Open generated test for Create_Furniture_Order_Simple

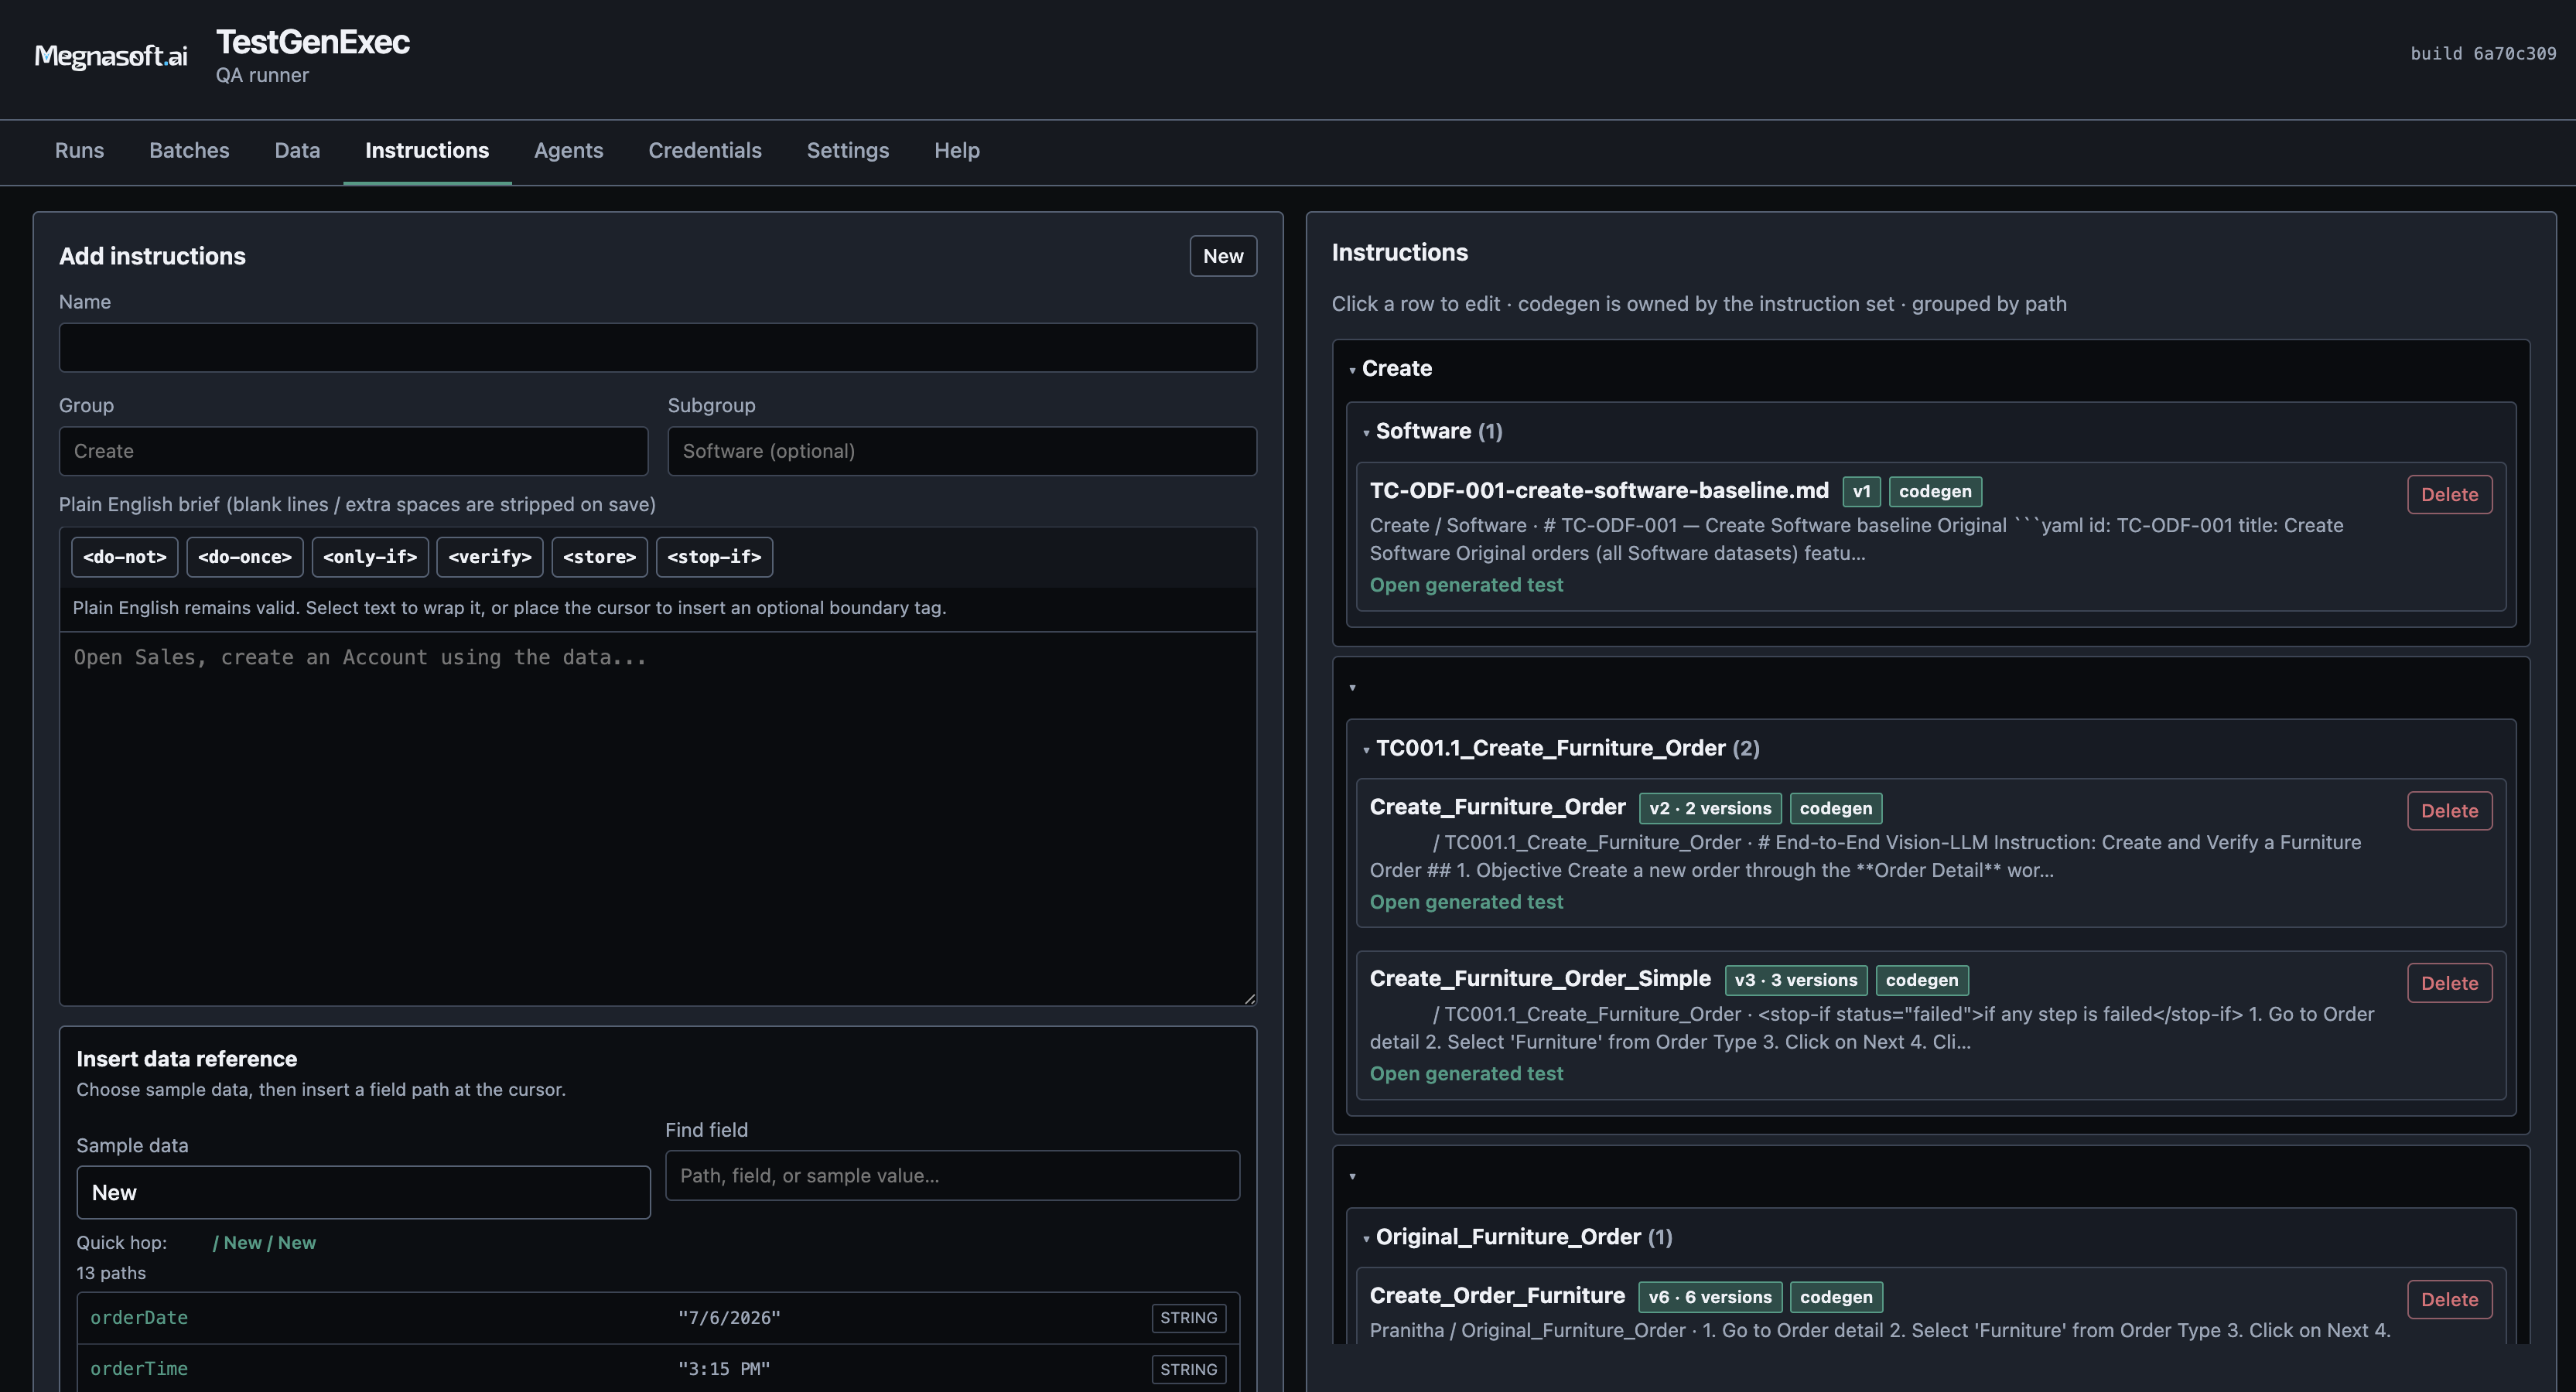pyautogui.click(x=1466, y=1073)
